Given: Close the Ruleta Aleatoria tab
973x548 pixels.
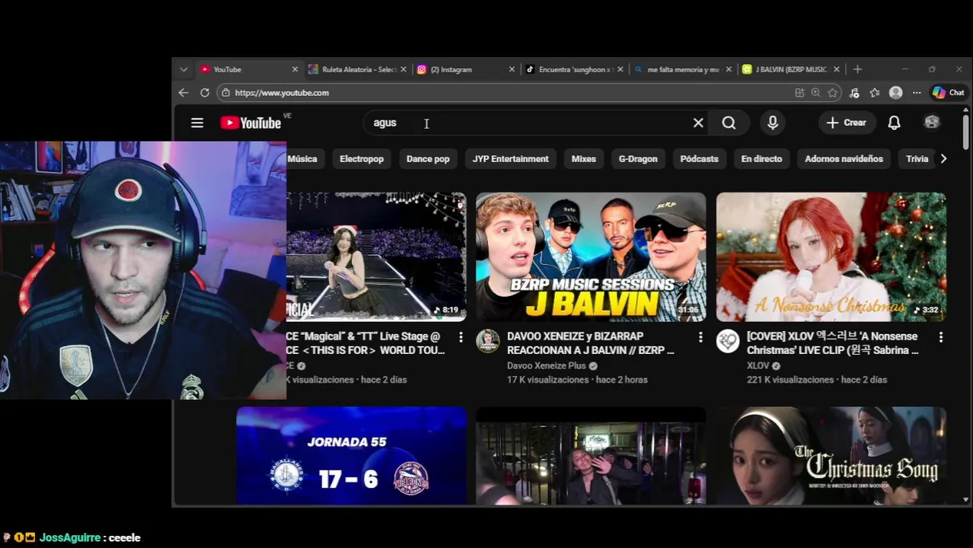Looking at the screenshot, I should 404,69.
